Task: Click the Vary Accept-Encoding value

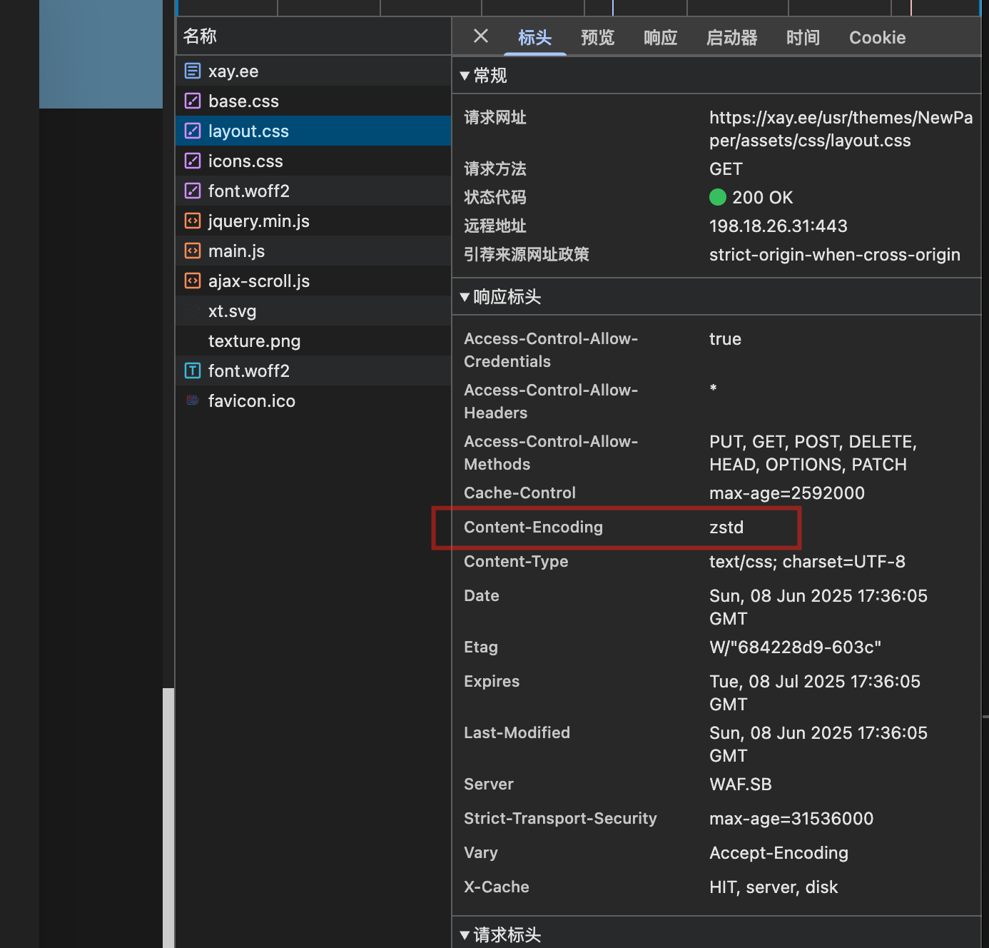Action: click(778, 853)
